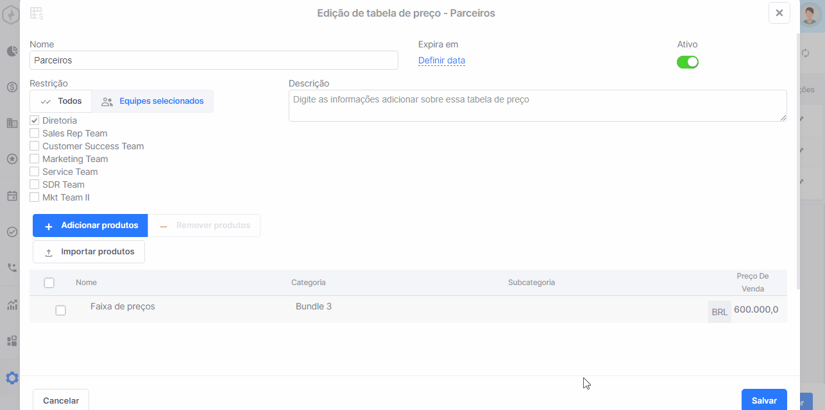The image size is (825, 410).
Task: Check the Mkt Team II checkbox
Action: [35, 197]
